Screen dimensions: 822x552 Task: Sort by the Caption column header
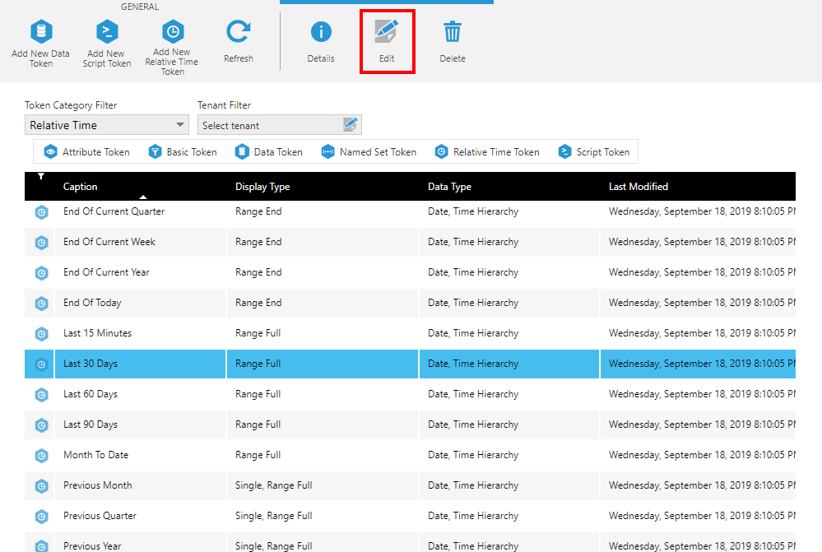[x=81, y=187]
